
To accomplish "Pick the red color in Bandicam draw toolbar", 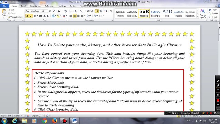I will 218,100.
